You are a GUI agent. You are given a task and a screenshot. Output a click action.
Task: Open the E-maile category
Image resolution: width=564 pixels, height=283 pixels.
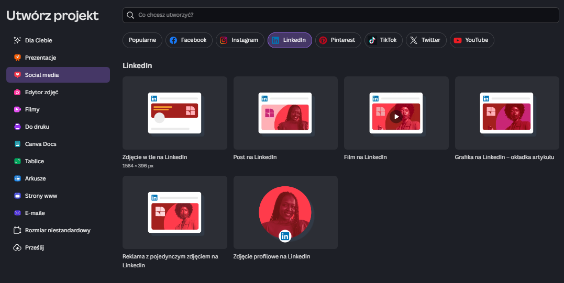click(x=58, y=212)
